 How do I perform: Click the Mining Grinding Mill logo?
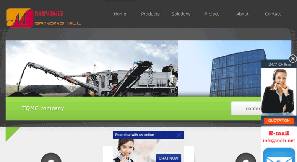(44, 18)
